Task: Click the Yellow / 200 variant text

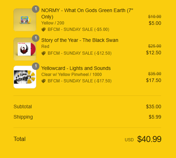Action: click(x=53, y=23)
